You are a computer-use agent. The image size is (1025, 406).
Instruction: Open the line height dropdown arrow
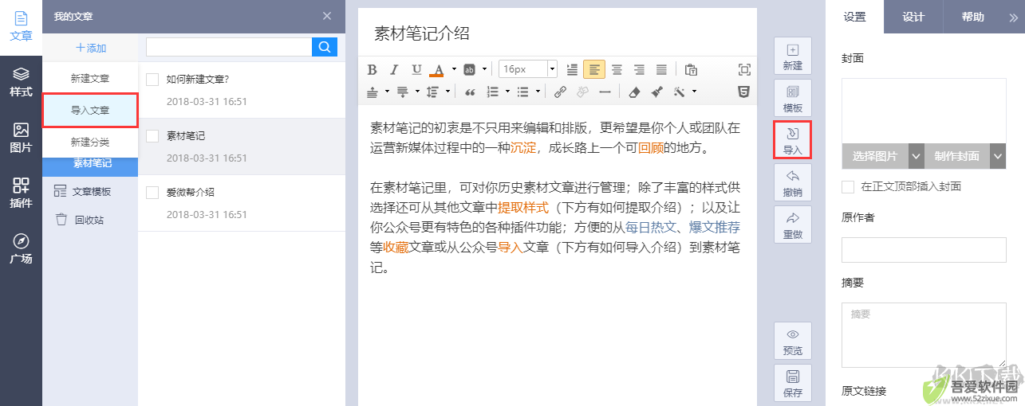[447, 92]
